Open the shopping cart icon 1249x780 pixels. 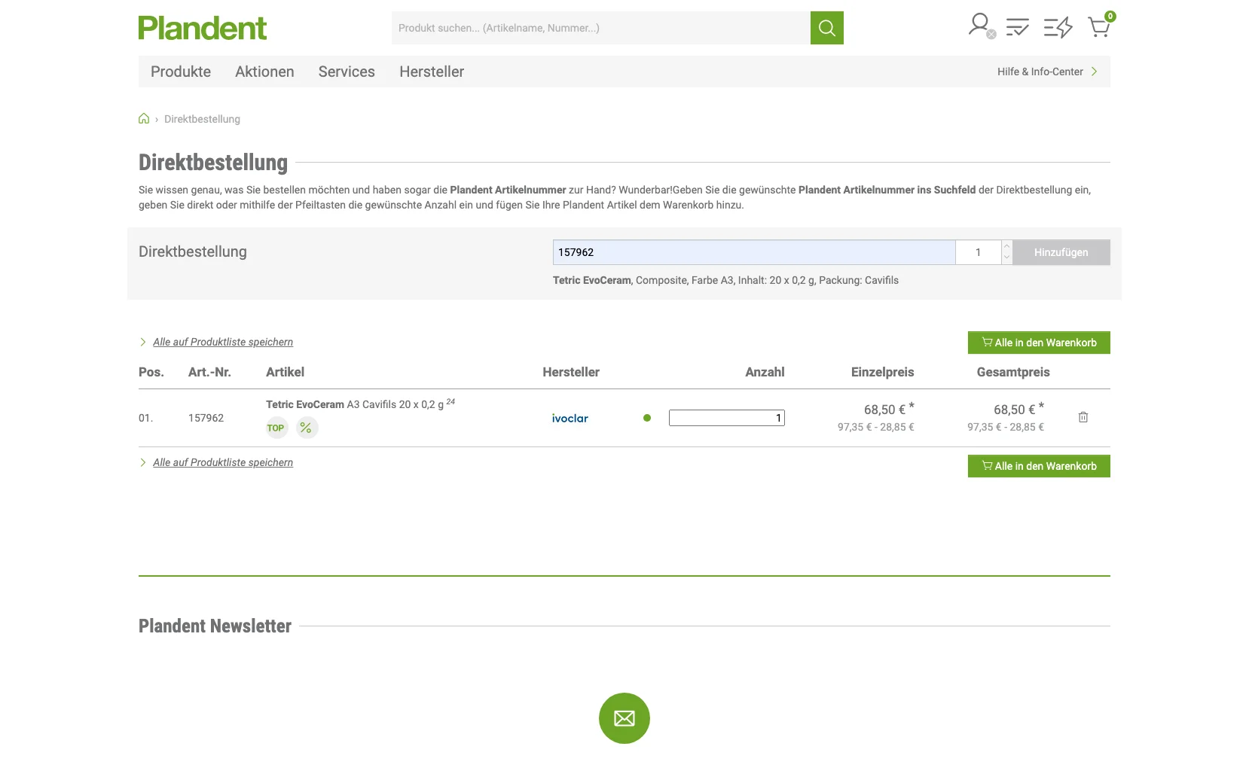pyautogui.click(x=1100, y=26)
